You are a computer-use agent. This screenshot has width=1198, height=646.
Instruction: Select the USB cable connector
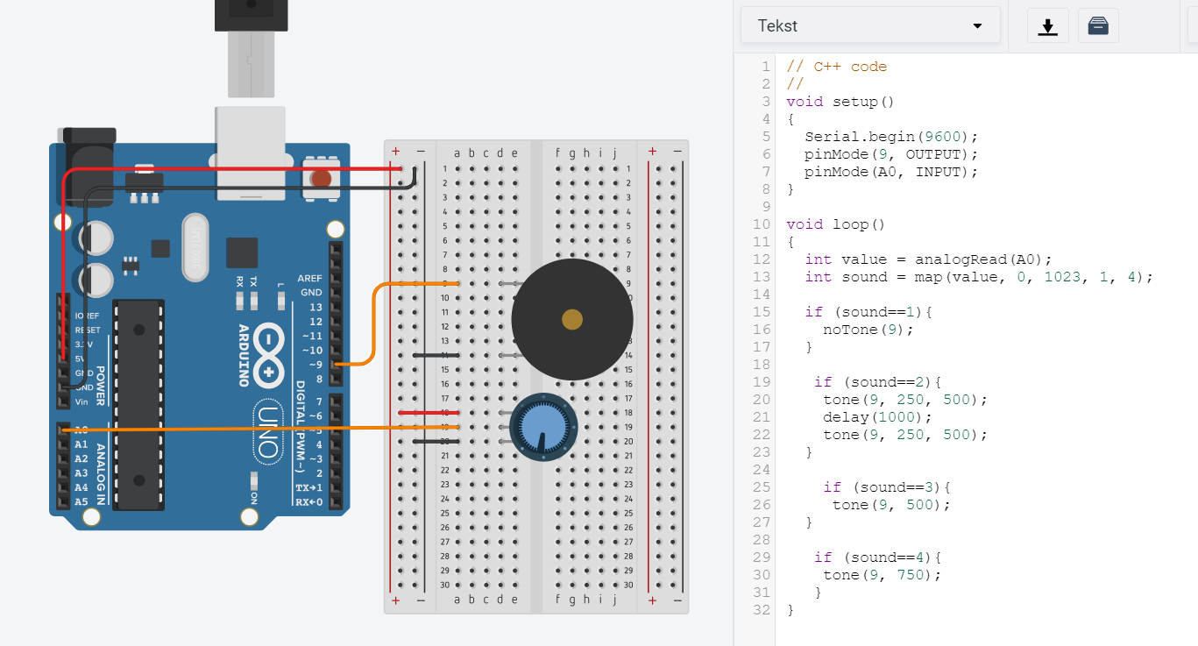250,48
